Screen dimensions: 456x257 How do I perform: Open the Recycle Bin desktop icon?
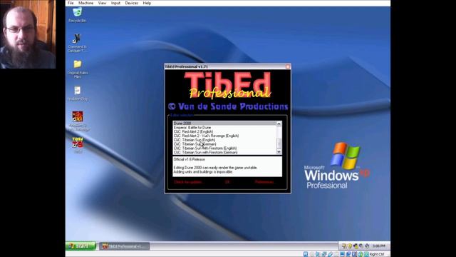pos(78,15)
